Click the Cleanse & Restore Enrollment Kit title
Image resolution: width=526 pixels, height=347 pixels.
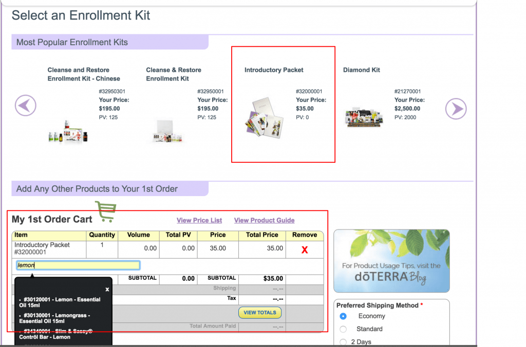[174, 74]
